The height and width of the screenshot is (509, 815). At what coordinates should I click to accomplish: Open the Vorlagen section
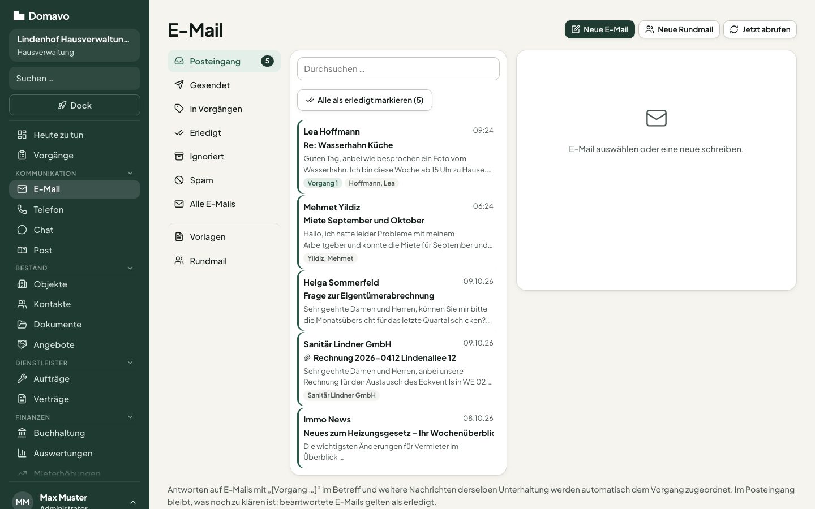(224, 236)
